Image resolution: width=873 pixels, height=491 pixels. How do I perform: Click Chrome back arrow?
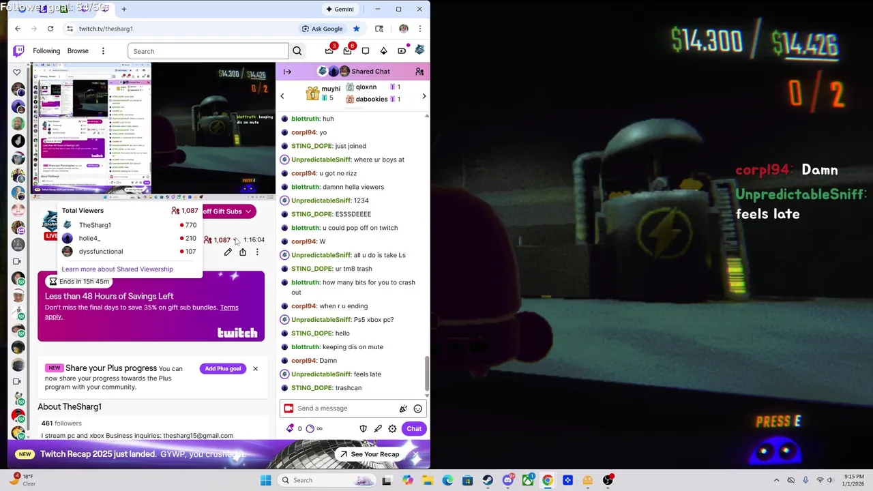[x=18, y=29]
